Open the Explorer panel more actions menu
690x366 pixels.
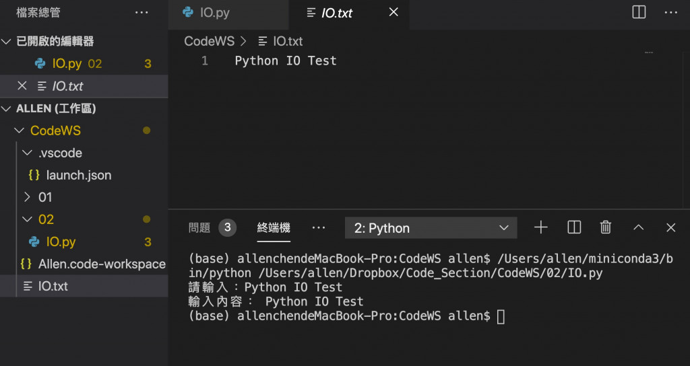[142, 12]
